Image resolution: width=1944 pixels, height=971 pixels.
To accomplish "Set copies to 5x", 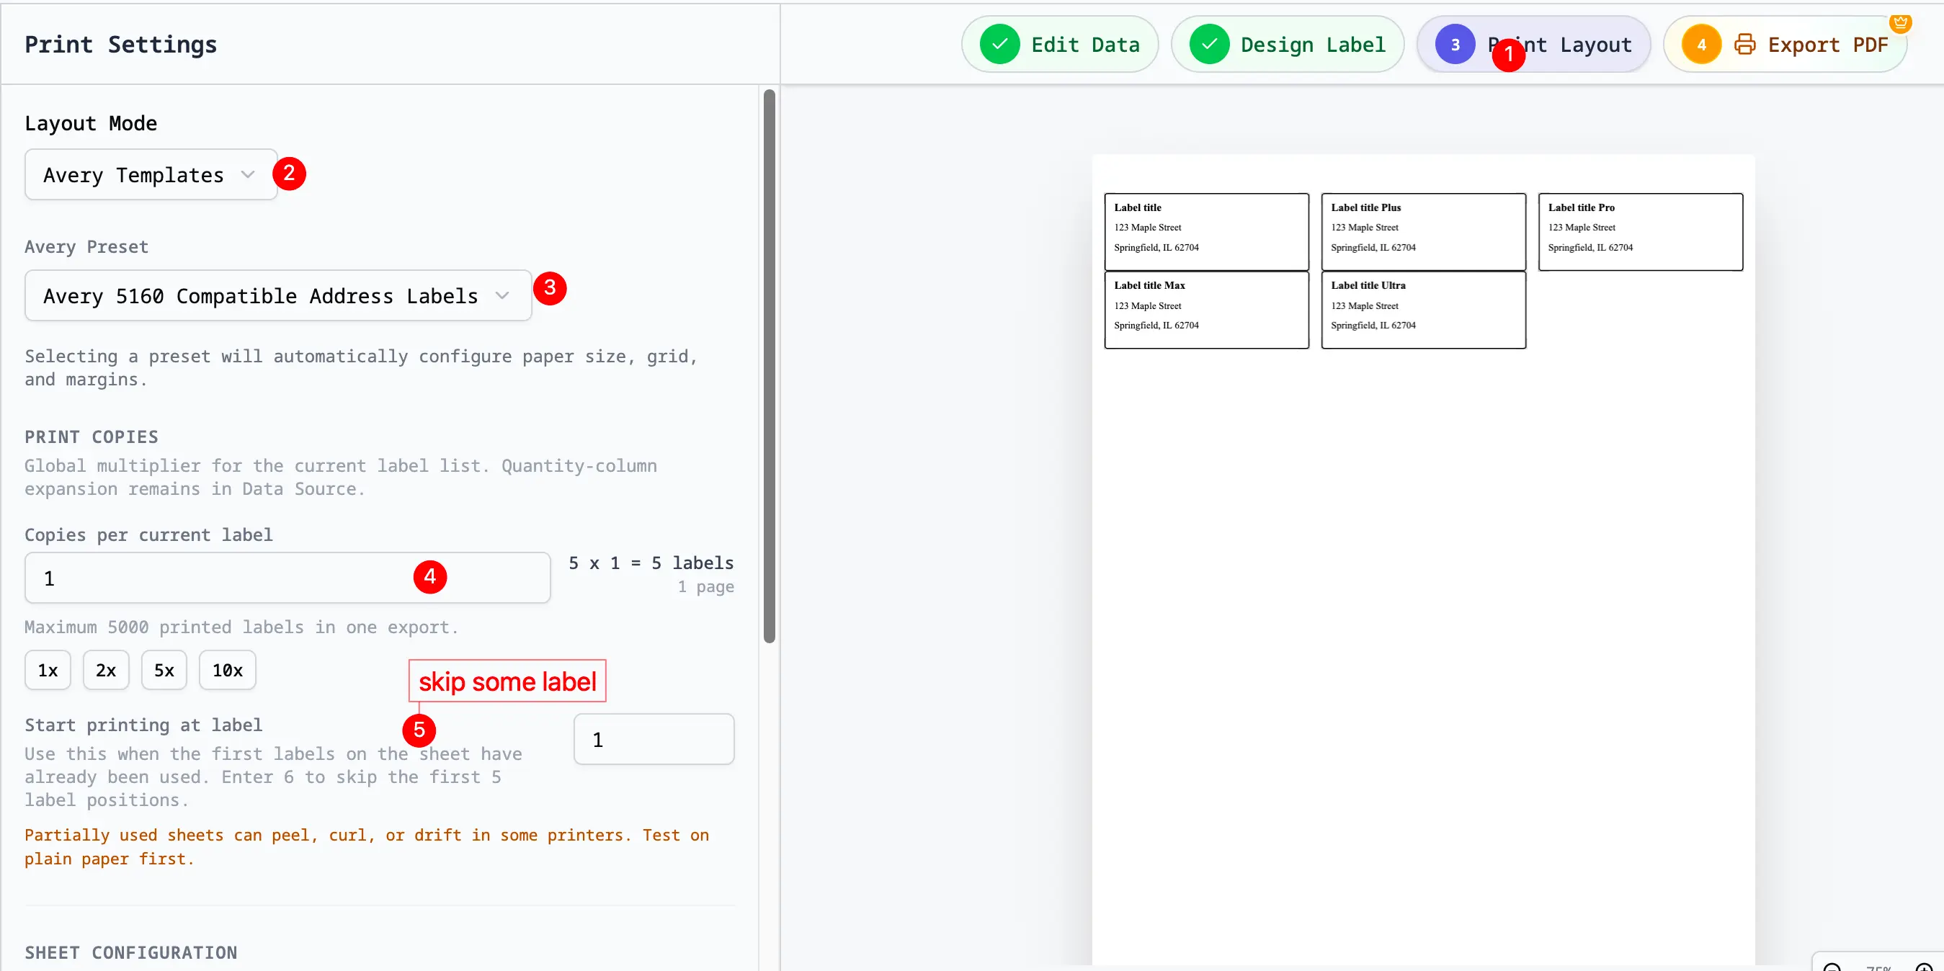I will pyautogui.click(x=164, y=670).
